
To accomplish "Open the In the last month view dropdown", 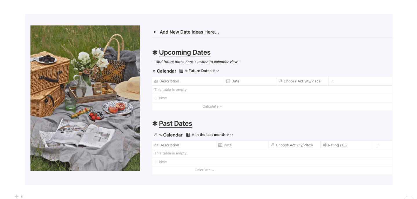I will 231,135.
